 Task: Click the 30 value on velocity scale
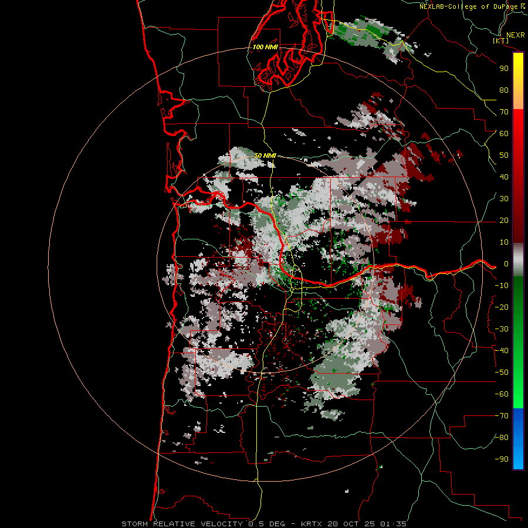504,199
